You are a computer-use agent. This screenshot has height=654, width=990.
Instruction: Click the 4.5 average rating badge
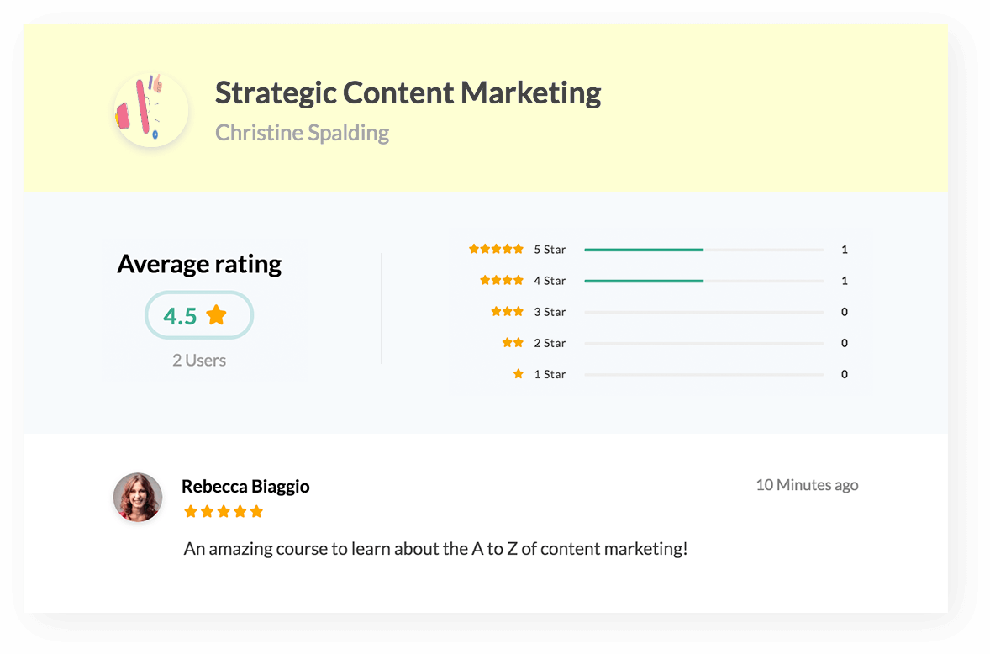coord(199,315)
